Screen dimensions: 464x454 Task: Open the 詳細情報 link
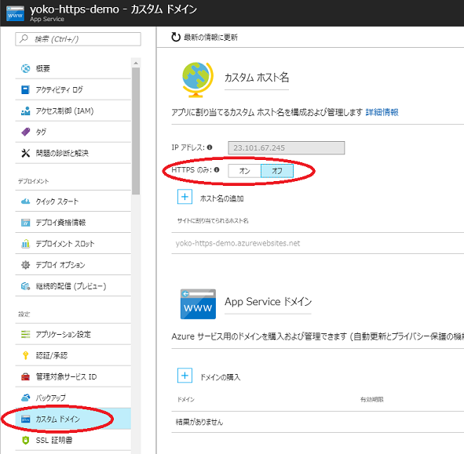[382, 112]
